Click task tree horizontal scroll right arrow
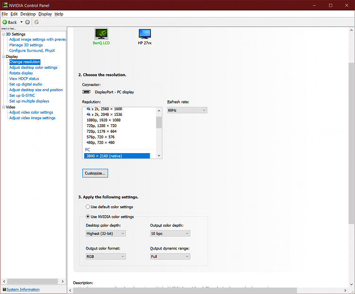Viewport: 355px width, 294px height. point(62,282)
